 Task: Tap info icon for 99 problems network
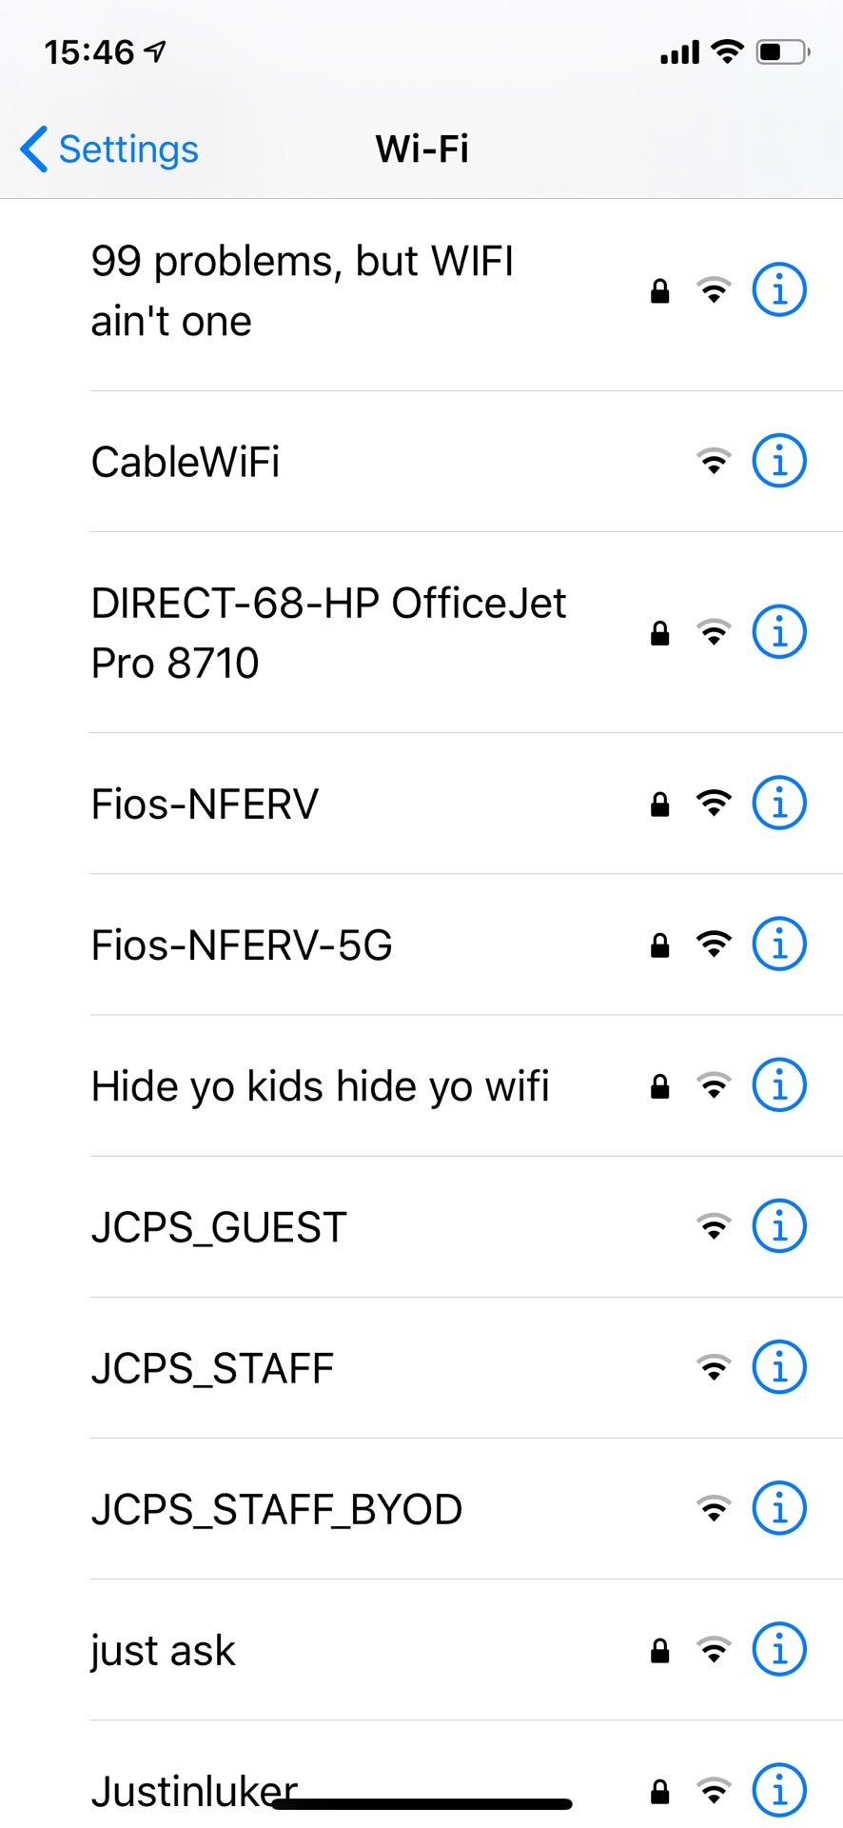tap(779, 289)
